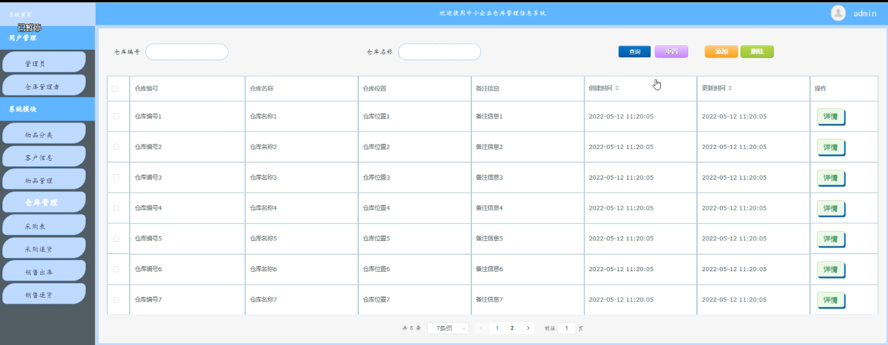Check the row checkbox for 仓库编号5
The height and width of the screenshot is (345, 888).
[x=116, y=239]
